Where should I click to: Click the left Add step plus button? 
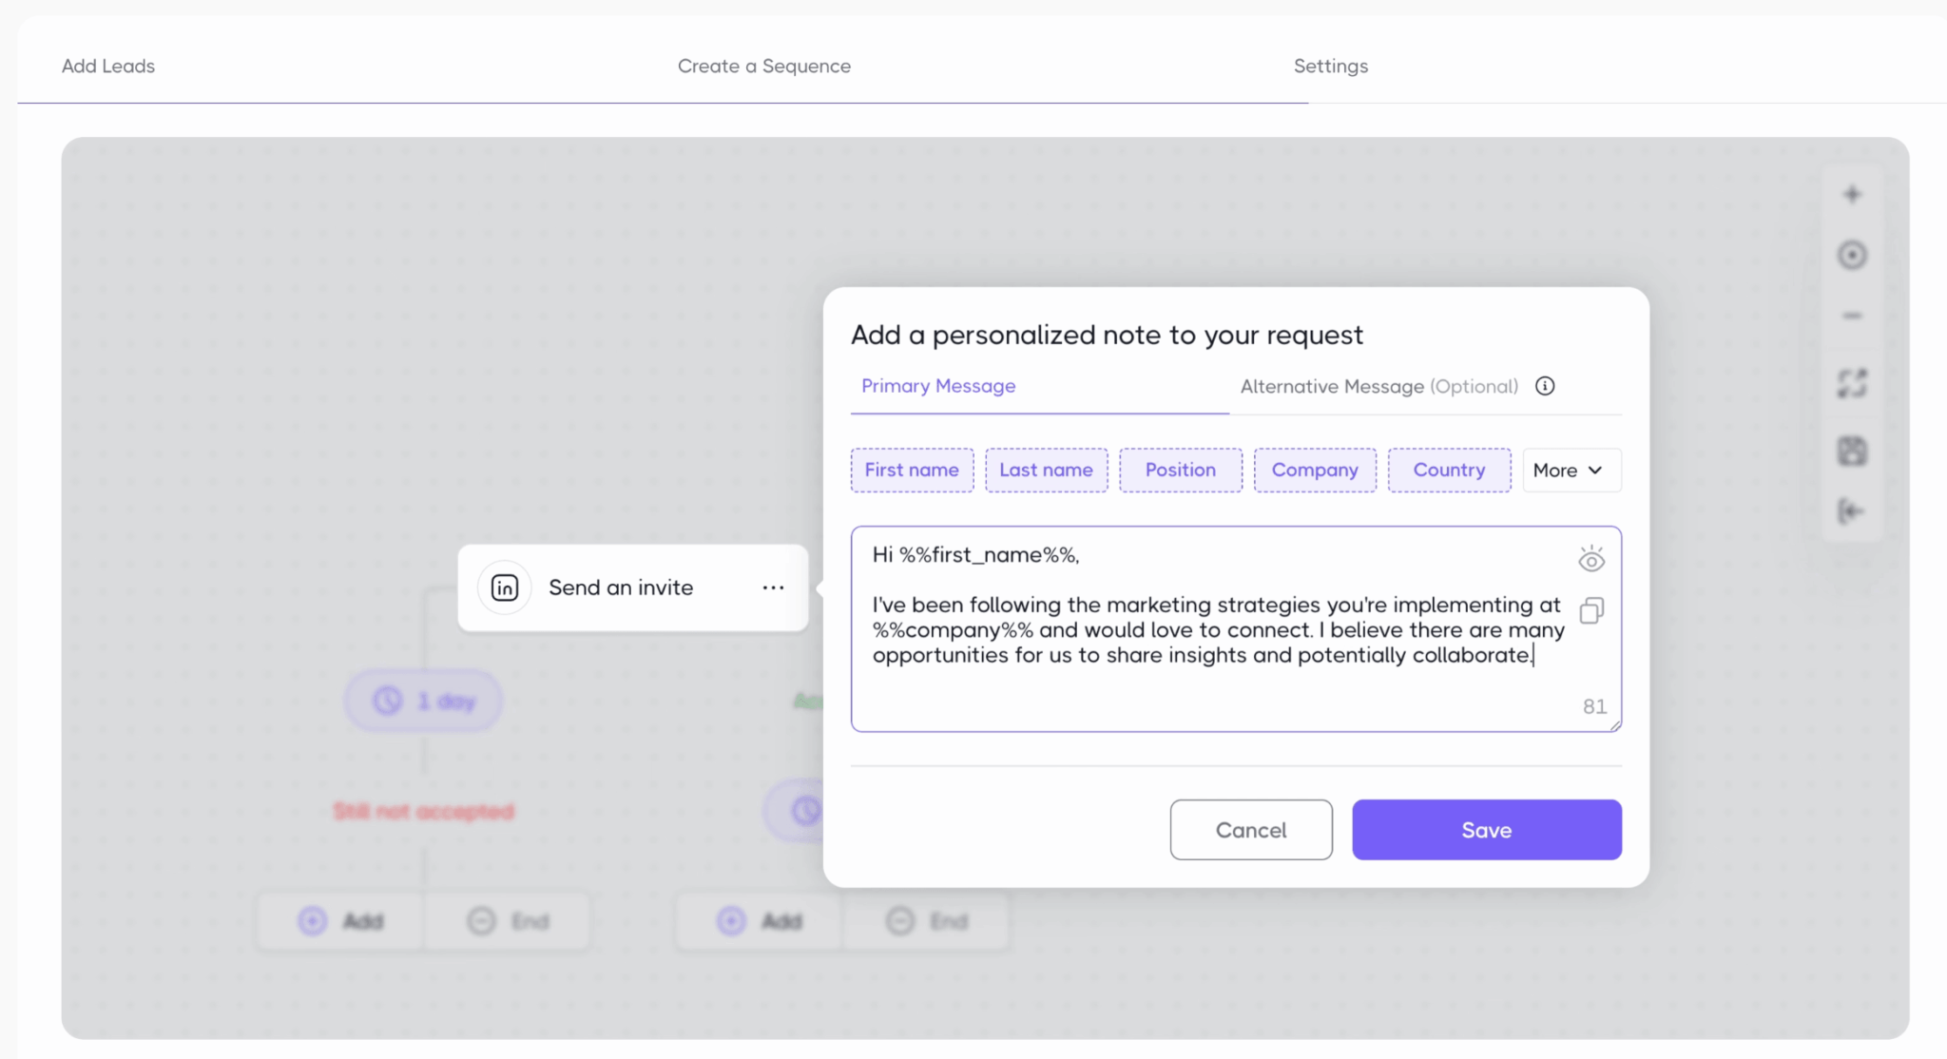[340, 921]
